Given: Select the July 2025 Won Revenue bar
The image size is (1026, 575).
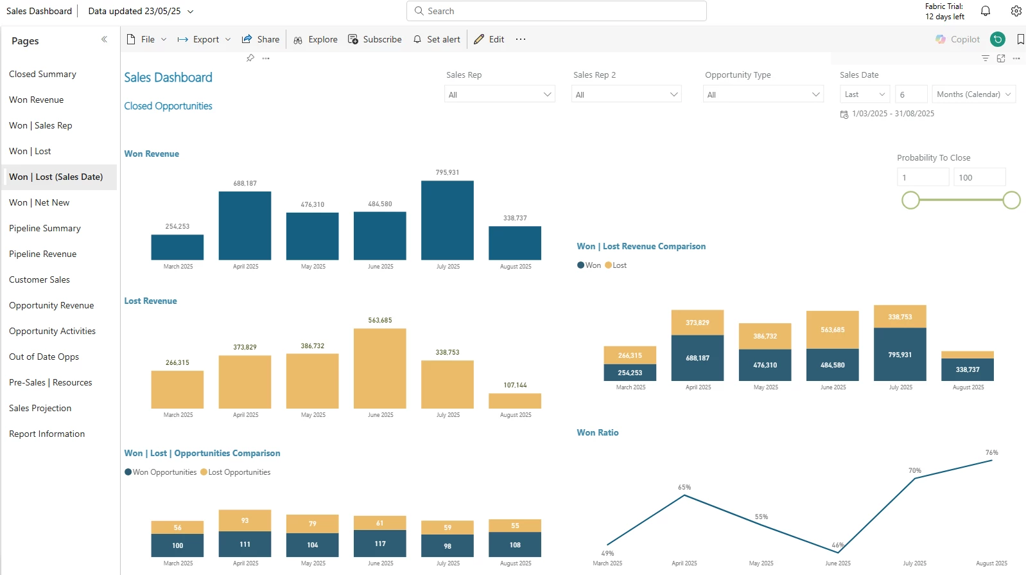Looking at the screenshot, I should click(448, 220).
